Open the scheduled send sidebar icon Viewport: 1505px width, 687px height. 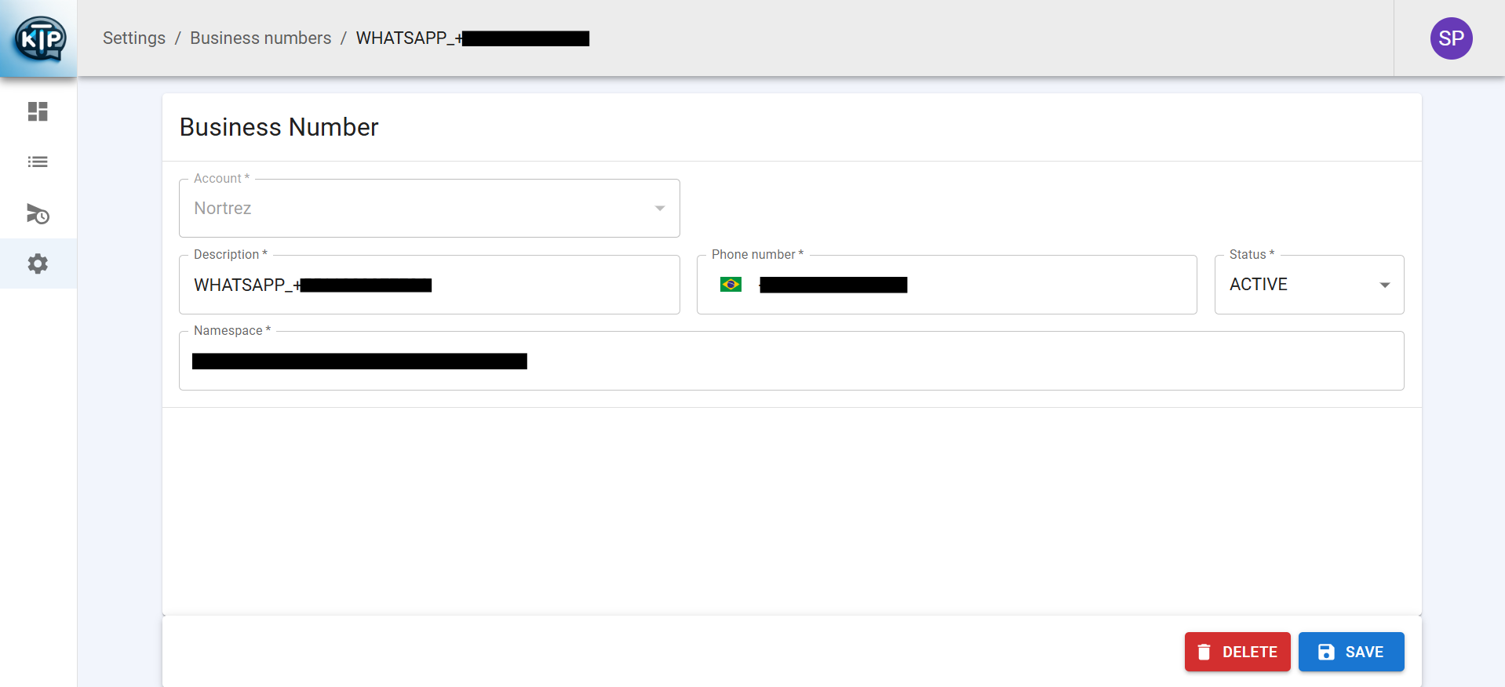(38, 213)
